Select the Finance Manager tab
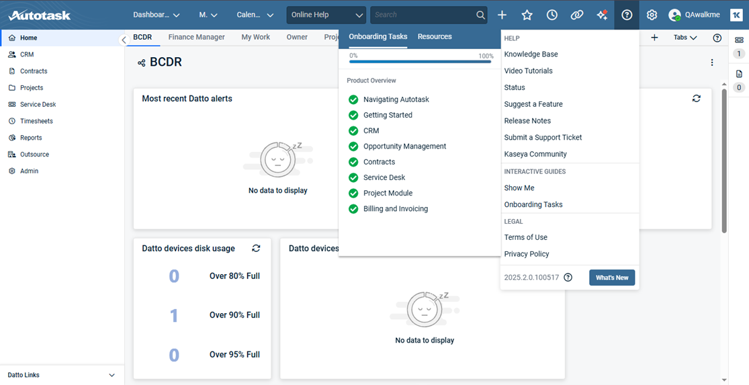 196,37
